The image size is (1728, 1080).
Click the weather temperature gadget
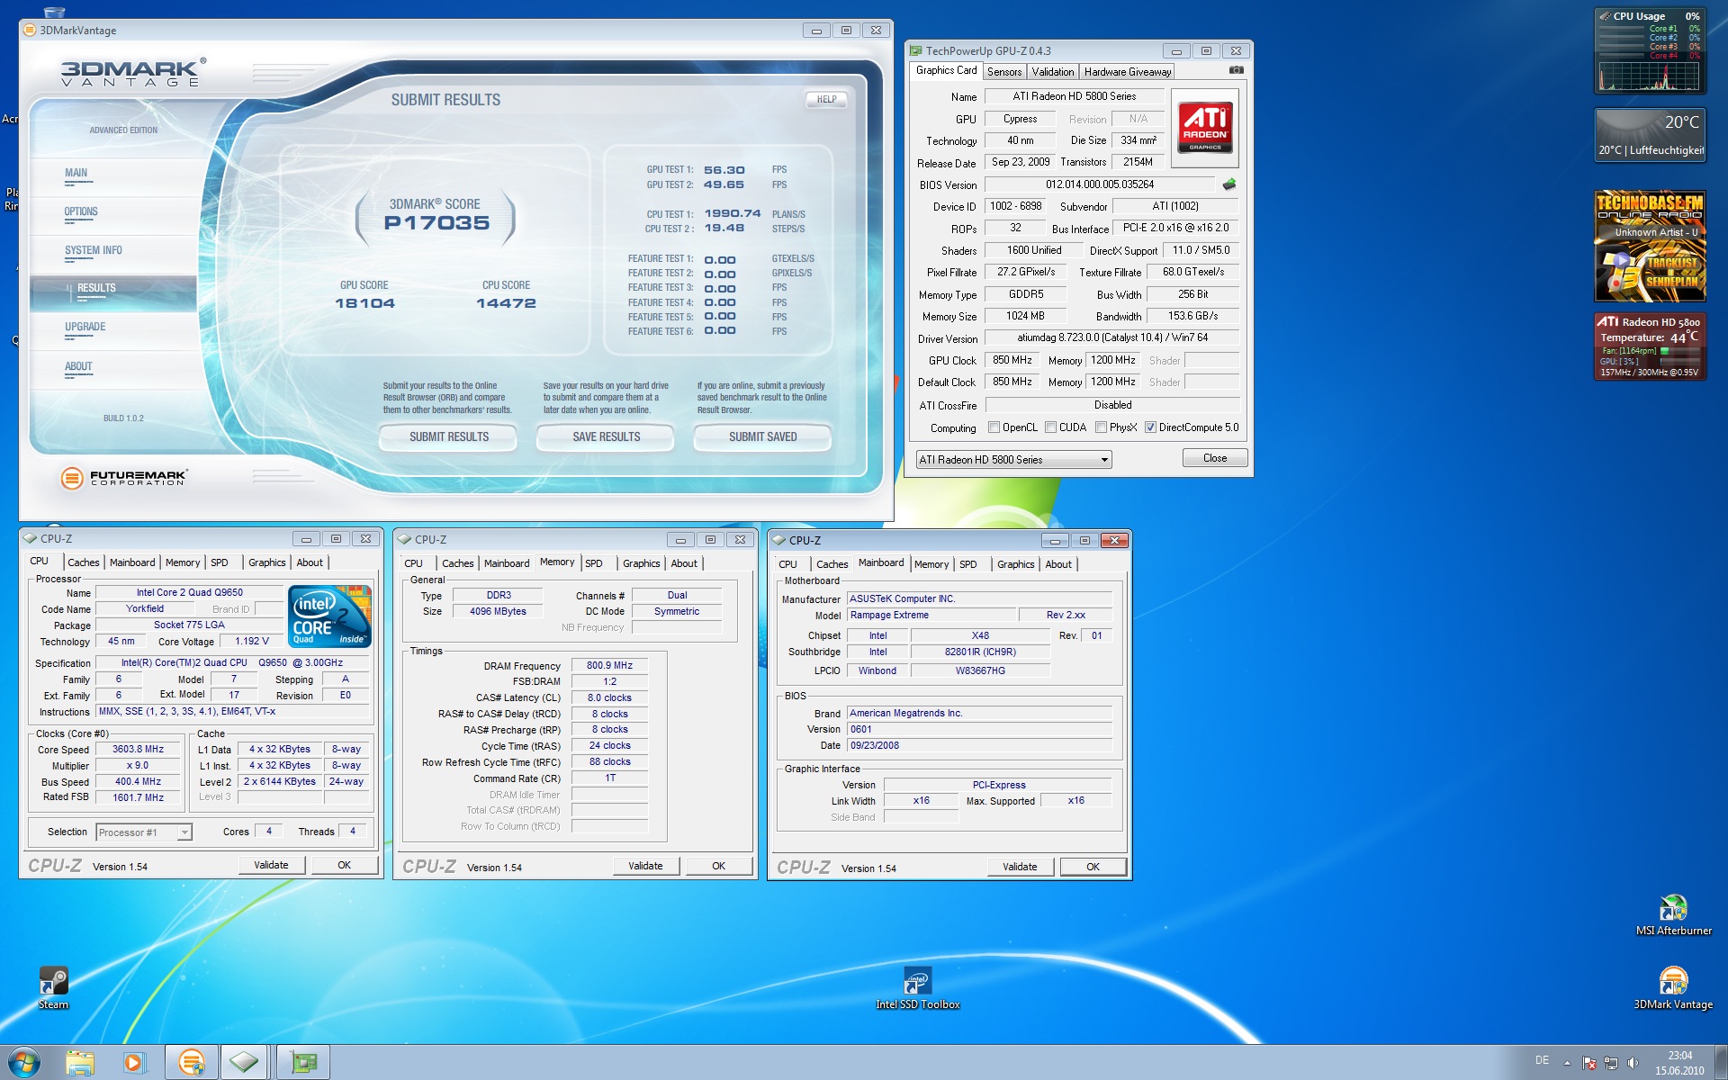tap(1650, 135)
